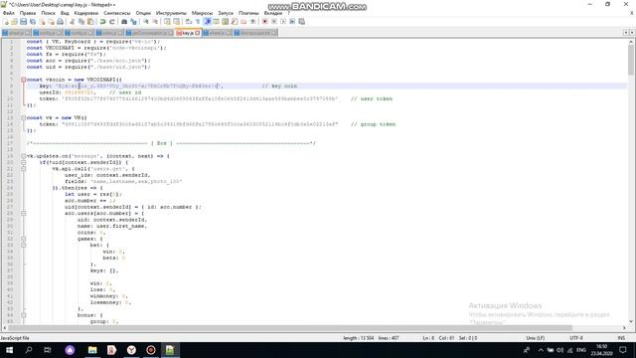Open the Поиск menu
Screen dimensions: 636x358
click(48, 13)
